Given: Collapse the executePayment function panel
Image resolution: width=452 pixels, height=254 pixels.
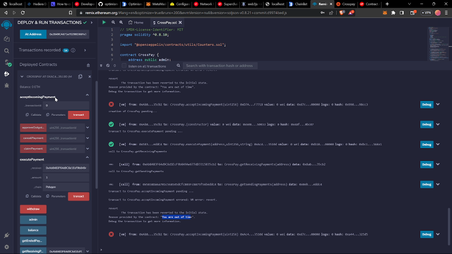Looking at the screenshot, I should tap(87, 157).
